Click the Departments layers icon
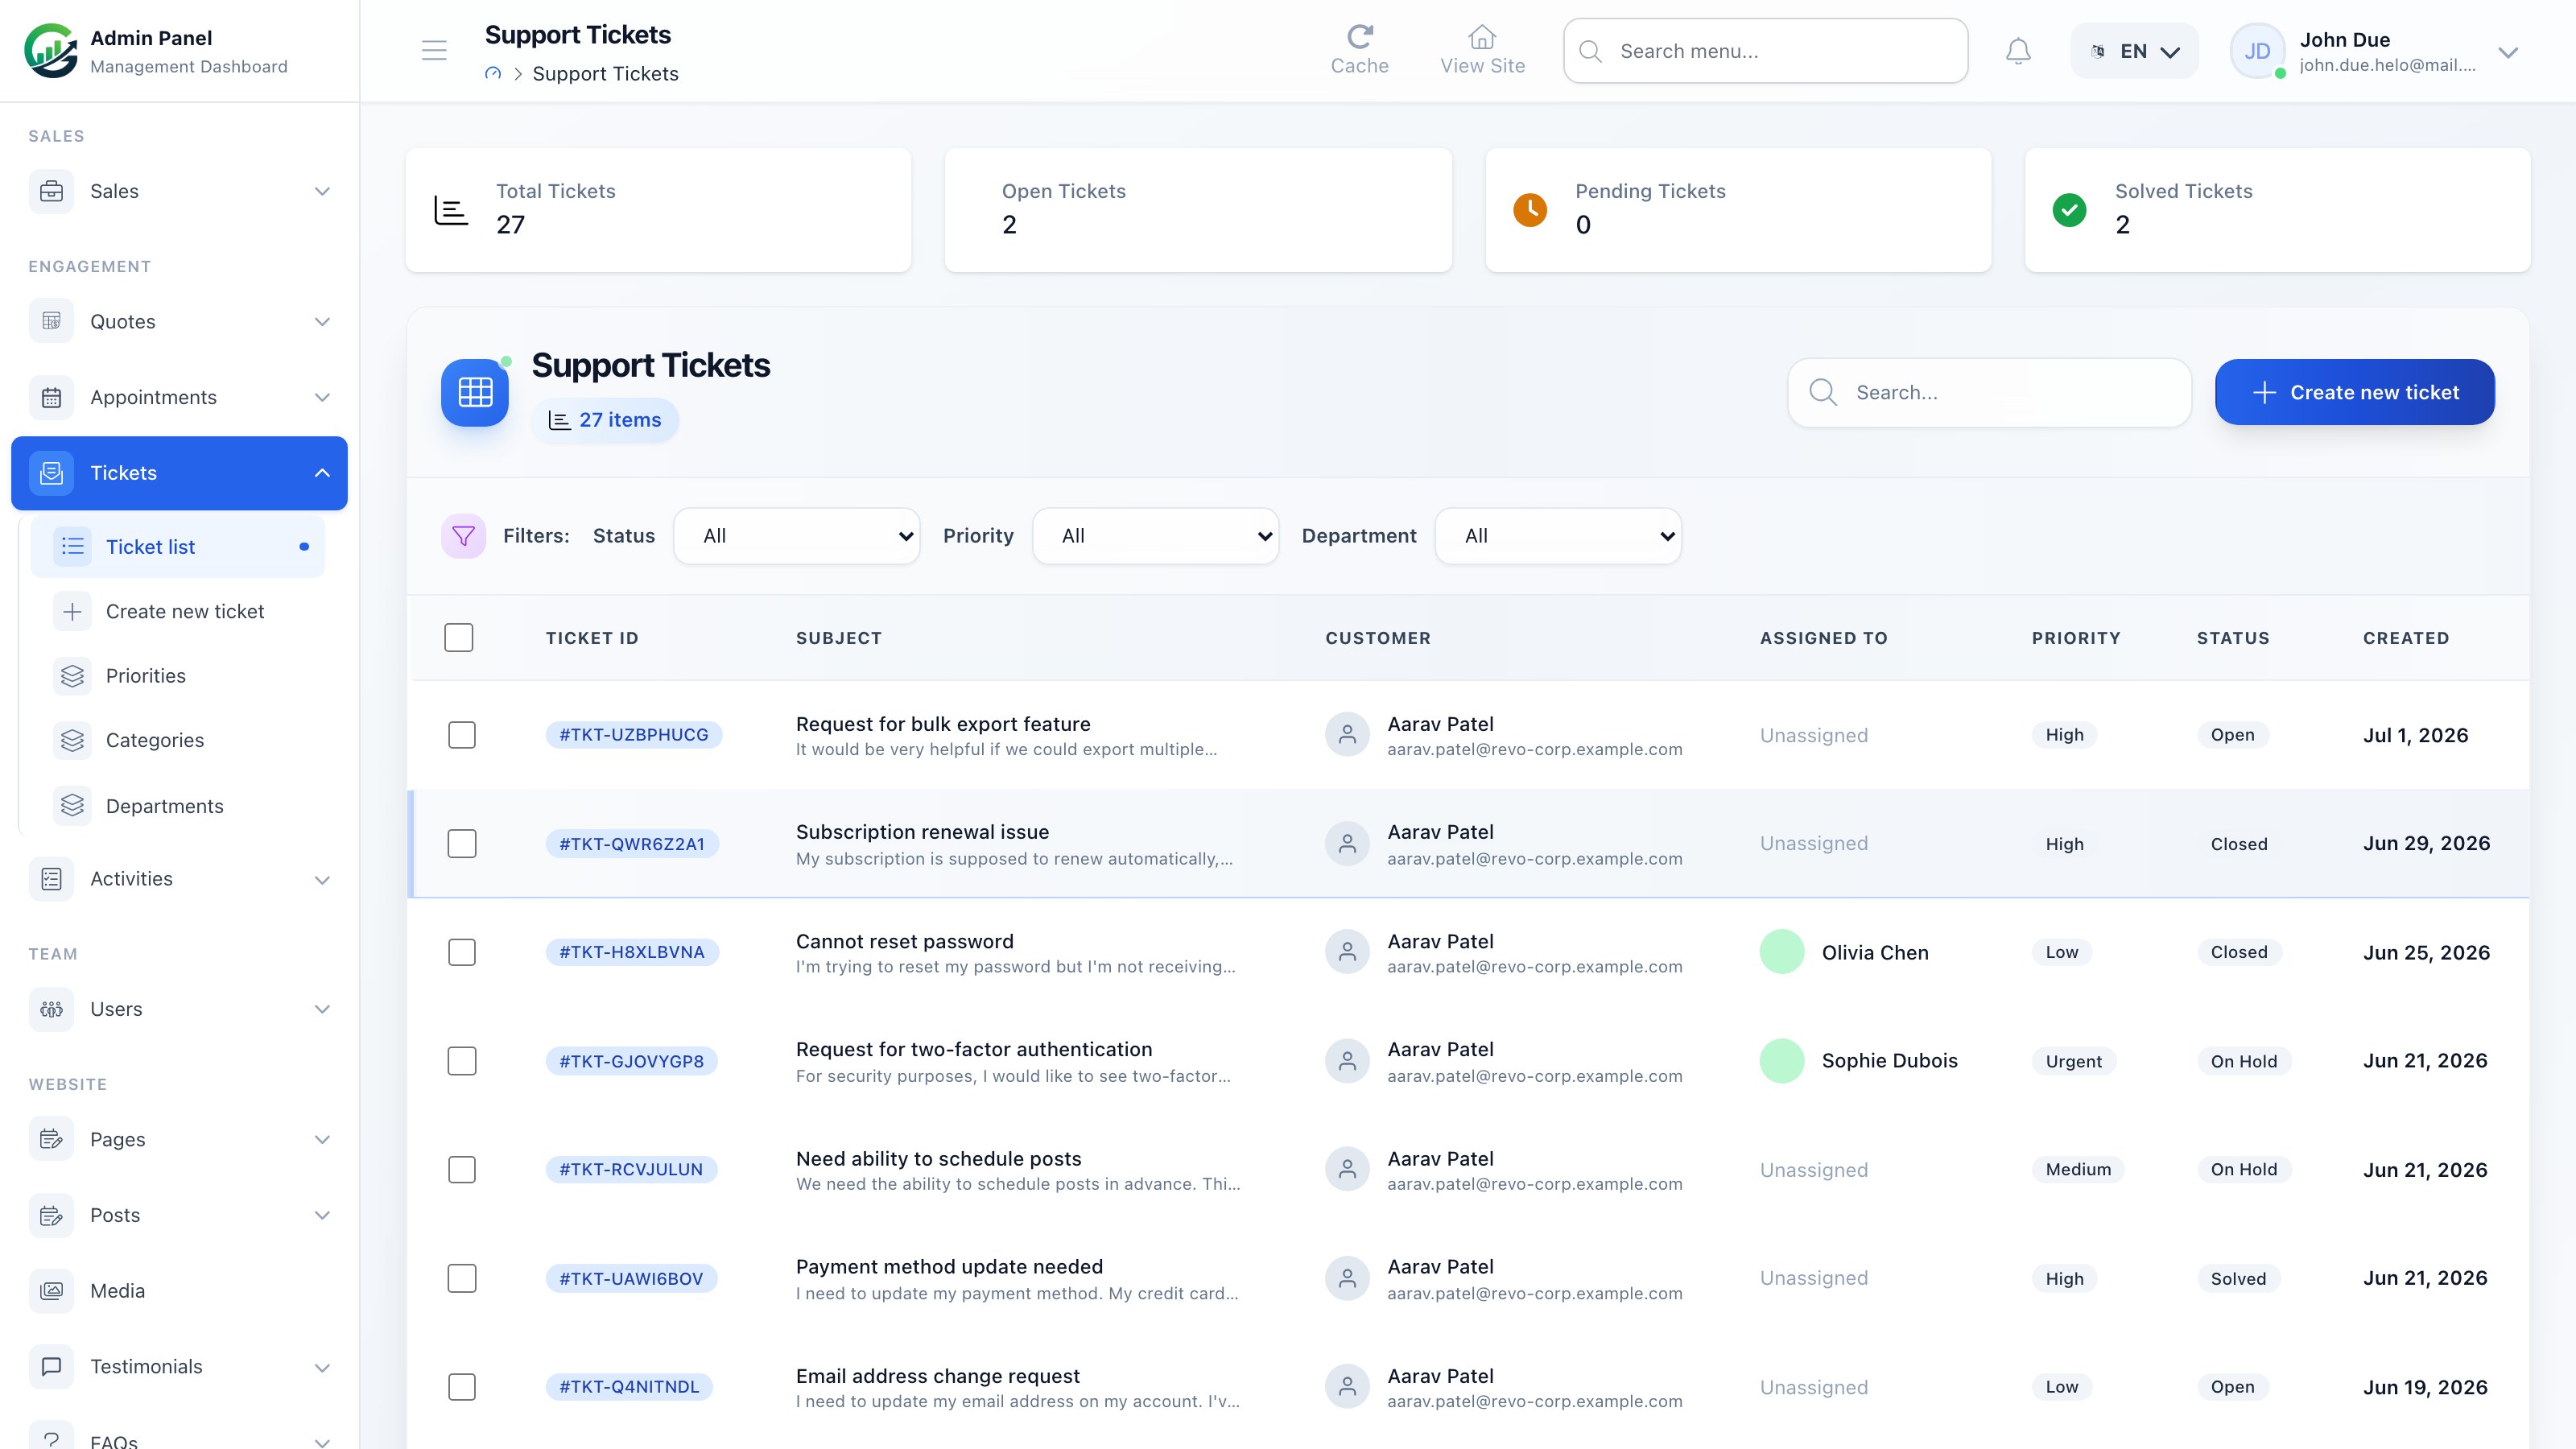The height and width of the screenshot is (1449, 2576). coord(72,806)
